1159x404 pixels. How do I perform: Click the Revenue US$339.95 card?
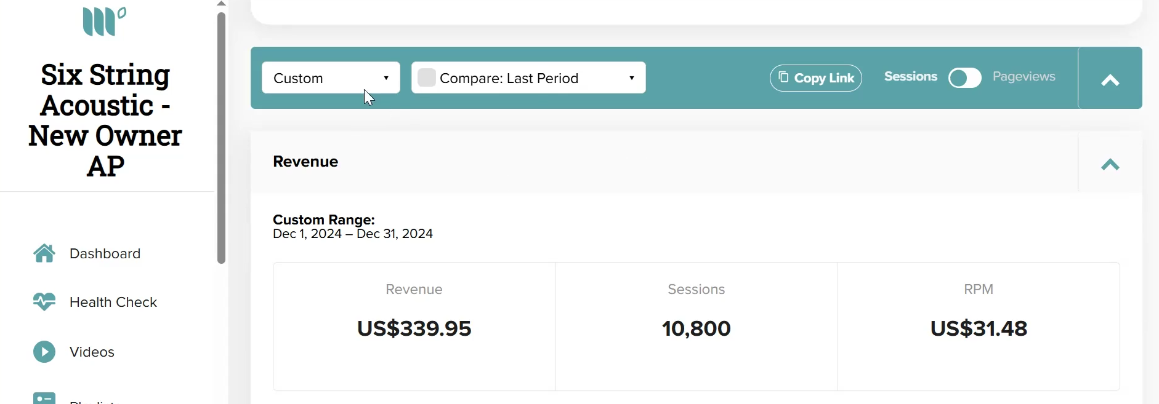414,327
